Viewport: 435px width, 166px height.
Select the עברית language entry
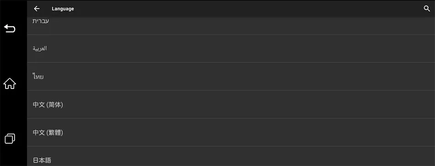click(231, 26)
